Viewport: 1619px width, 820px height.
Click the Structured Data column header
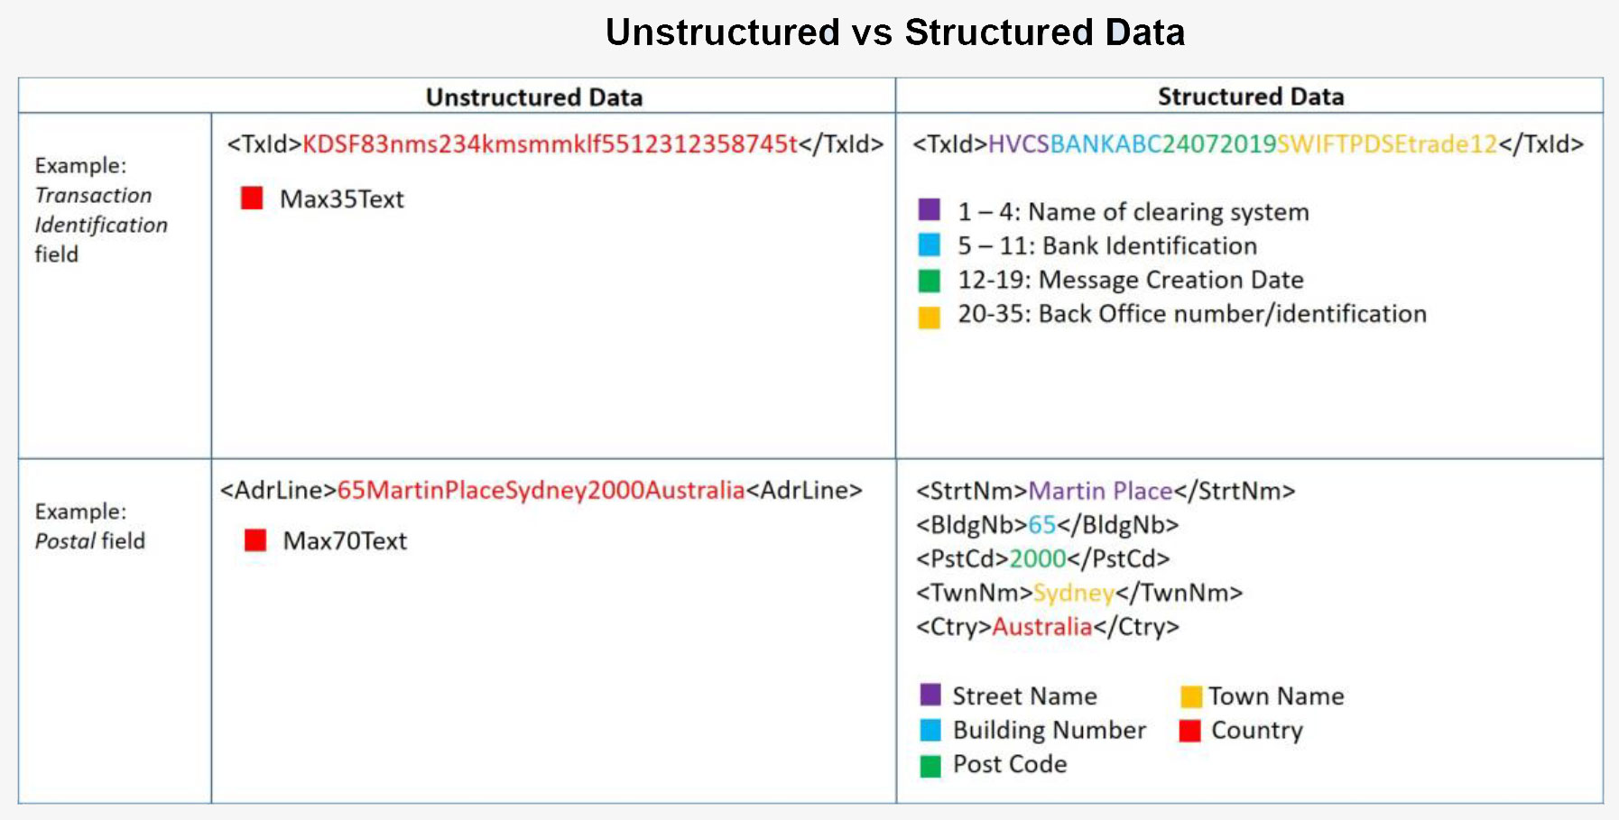(1251, 96)
